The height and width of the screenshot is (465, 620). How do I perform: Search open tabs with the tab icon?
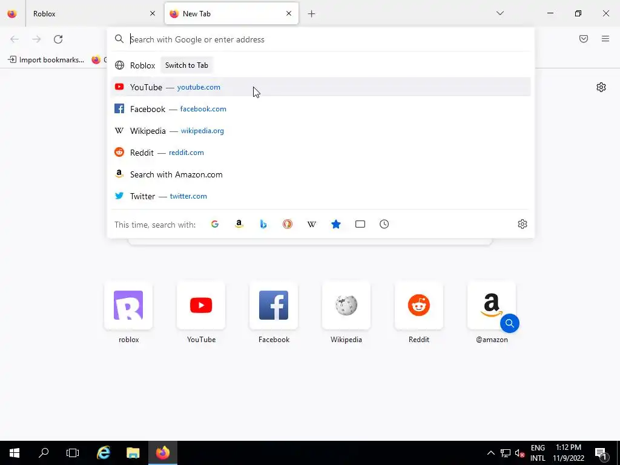(360, 224)
